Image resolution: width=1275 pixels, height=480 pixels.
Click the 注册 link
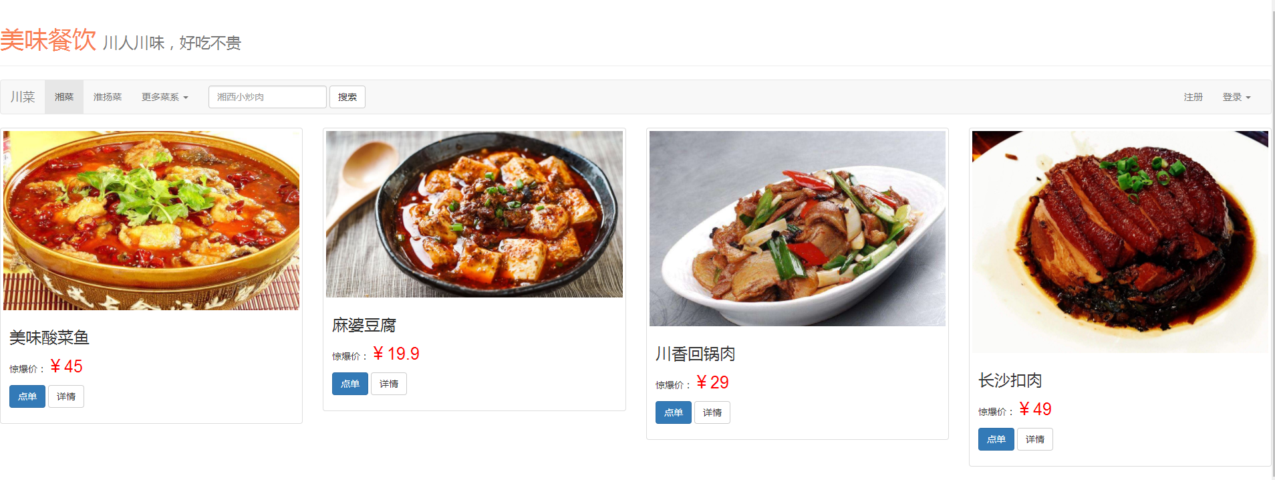coord(1193,97)
